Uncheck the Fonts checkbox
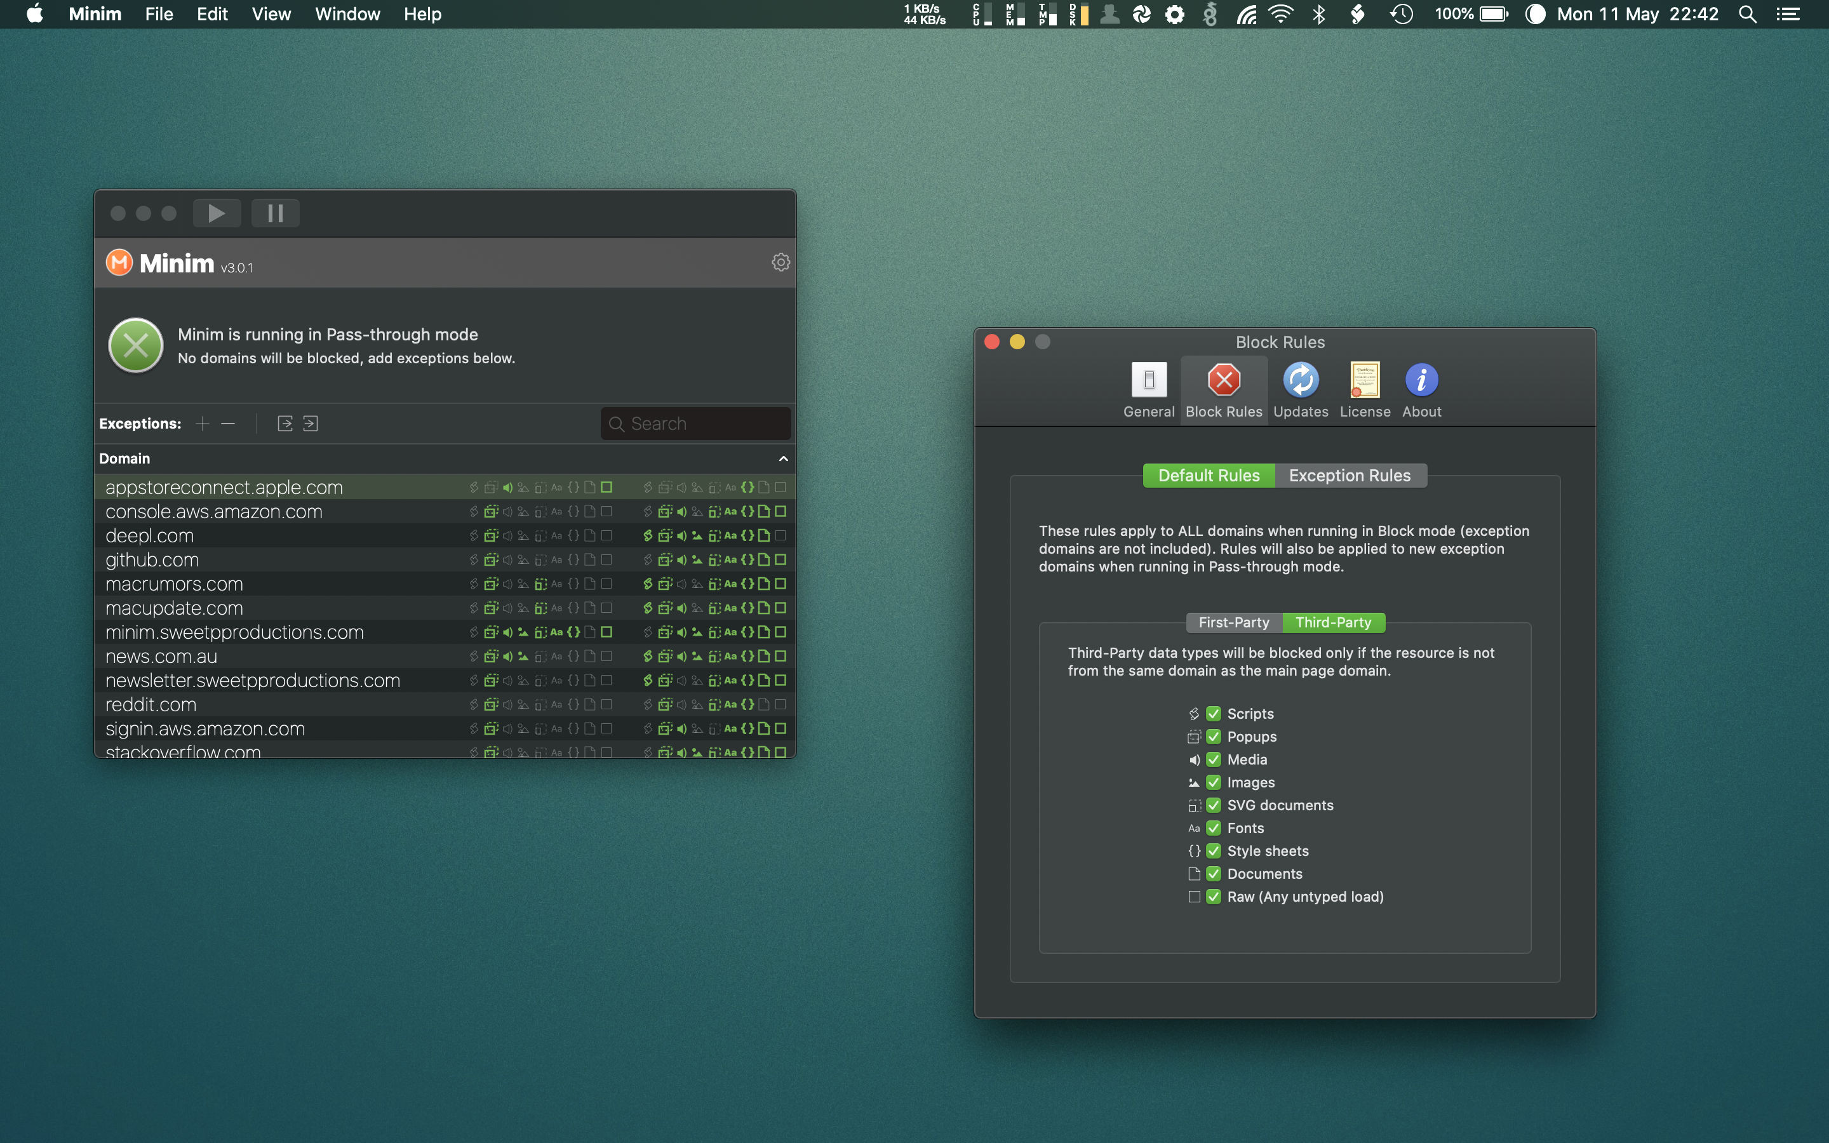 coord(1214,828)
